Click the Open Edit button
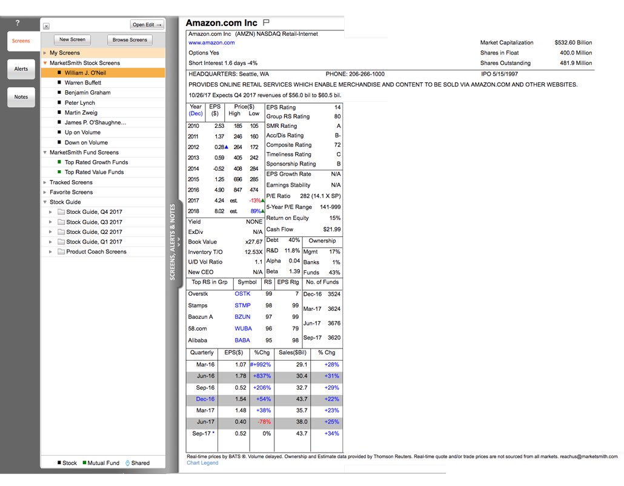The height and width of the screenshot is (486, 624). pyautogui.click(x=147, y=25)
